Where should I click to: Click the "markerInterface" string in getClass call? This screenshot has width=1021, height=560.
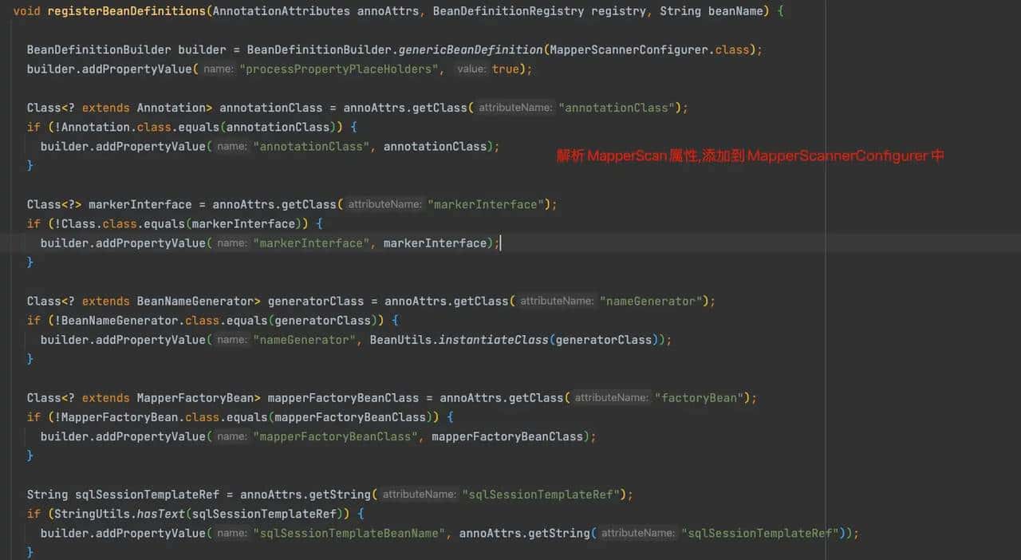486,204
